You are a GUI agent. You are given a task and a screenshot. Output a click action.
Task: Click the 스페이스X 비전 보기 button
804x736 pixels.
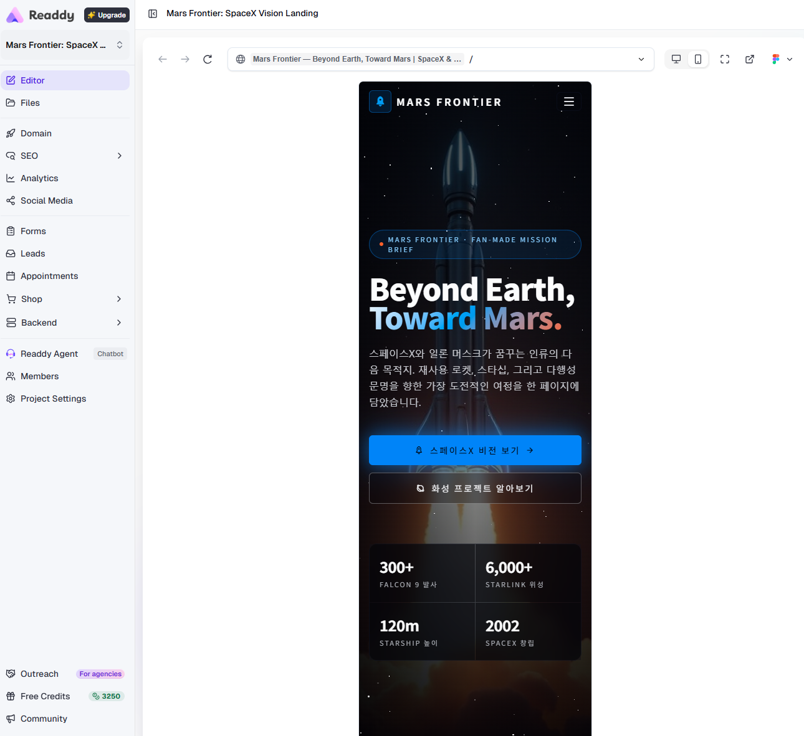coord(475,450)
